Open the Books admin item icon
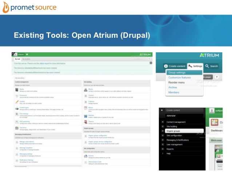The height and width of the screenshot is (174, 232). click(x=17, y=90)
